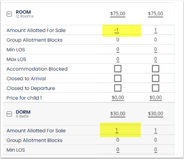Edit second DORM price $30,00
The image size is (184, 159).
click(x=155, y=114)
